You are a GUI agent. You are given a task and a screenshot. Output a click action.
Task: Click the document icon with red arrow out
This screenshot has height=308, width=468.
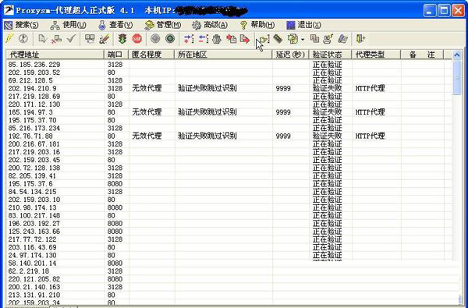245,39
